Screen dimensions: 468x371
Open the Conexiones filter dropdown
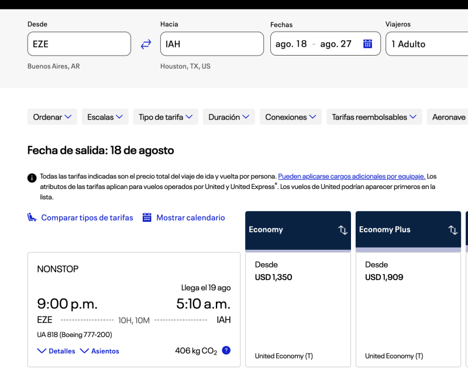291,117
